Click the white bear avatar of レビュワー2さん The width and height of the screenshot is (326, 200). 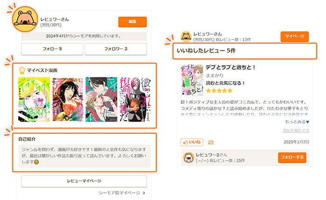click(189, 158)
